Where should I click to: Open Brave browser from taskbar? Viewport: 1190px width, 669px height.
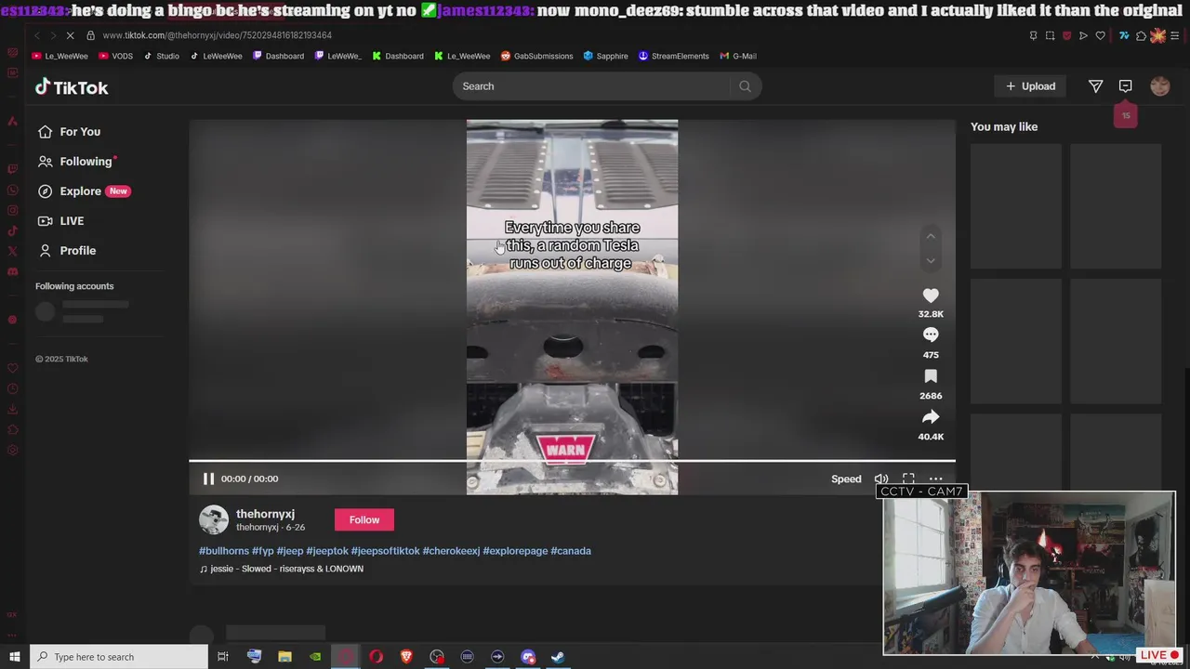[x=406, y=657]
